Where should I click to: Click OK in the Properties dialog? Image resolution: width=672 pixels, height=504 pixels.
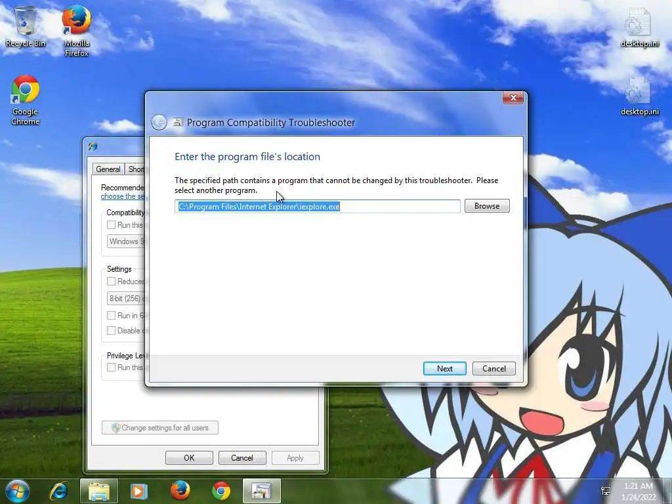[189, 457]
